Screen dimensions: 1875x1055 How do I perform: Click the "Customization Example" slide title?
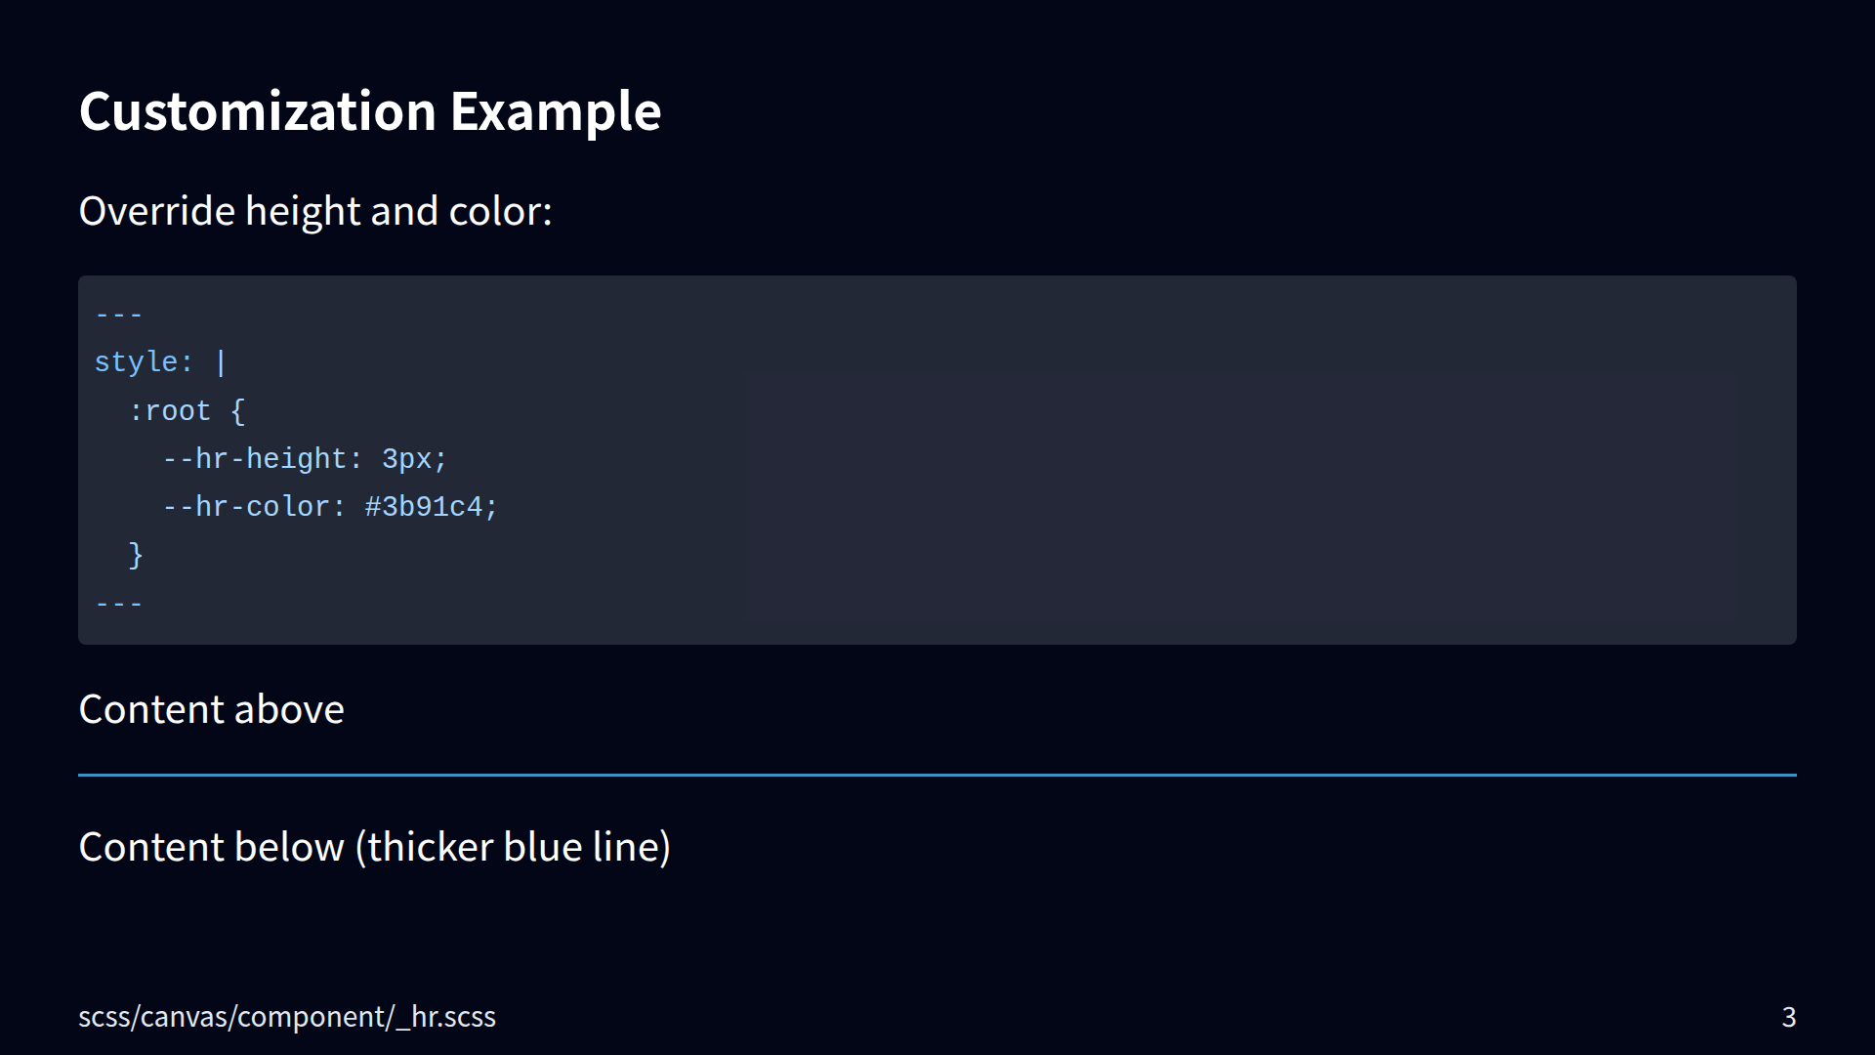tap(369, 111)
